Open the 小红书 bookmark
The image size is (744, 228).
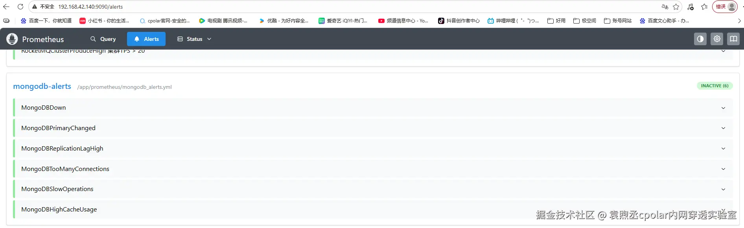pos(104,21)
